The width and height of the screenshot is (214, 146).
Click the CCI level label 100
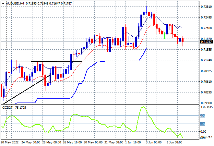point(202,124)
